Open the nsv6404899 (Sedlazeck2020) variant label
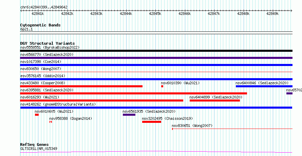Screen dimensions: 302x156 tap(216, 97)
